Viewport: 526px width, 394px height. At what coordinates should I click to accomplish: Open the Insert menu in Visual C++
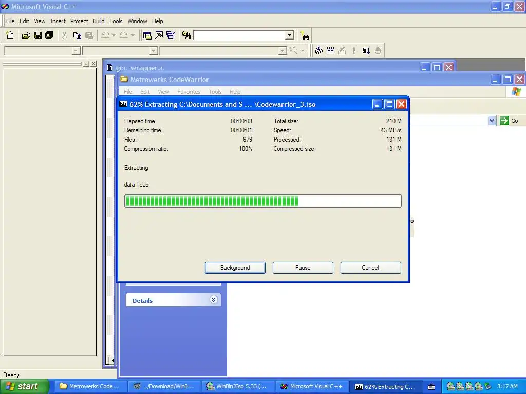coord(58,21)
